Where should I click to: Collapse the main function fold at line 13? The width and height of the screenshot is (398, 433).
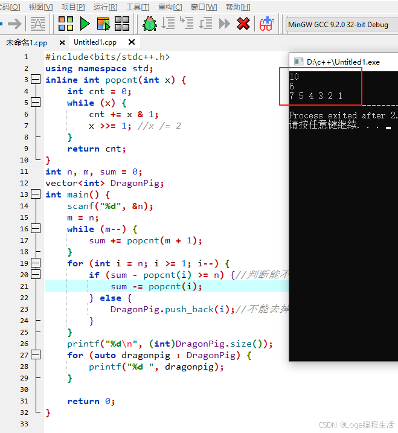[36, 194]
